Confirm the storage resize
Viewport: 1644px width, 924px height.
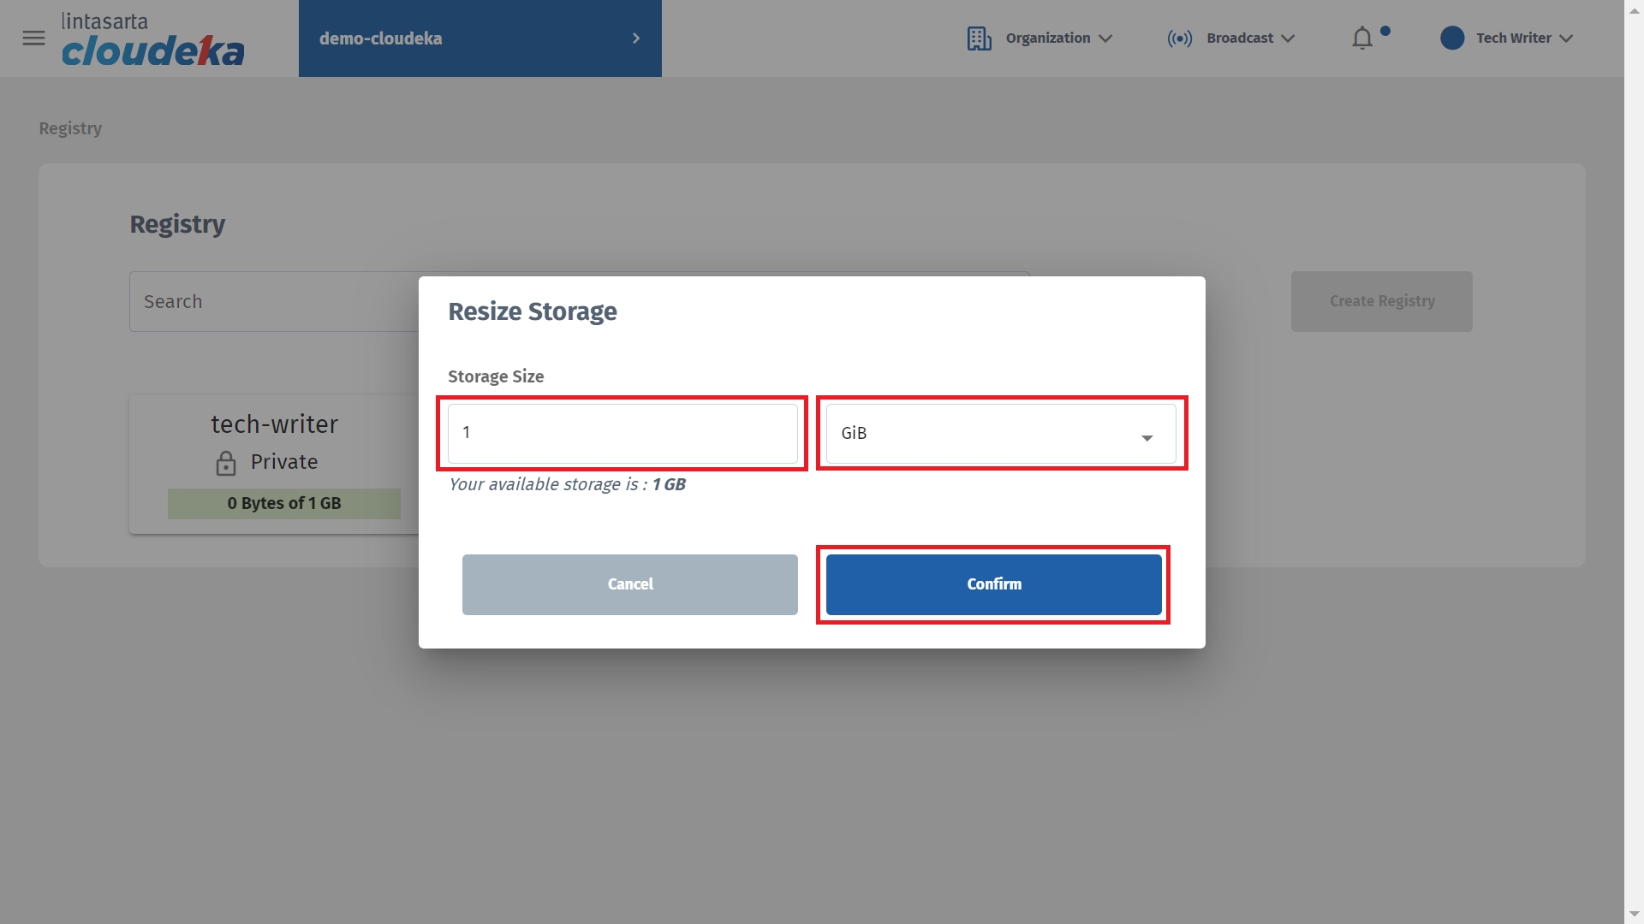pyautogui.click(x=993, y=584)
